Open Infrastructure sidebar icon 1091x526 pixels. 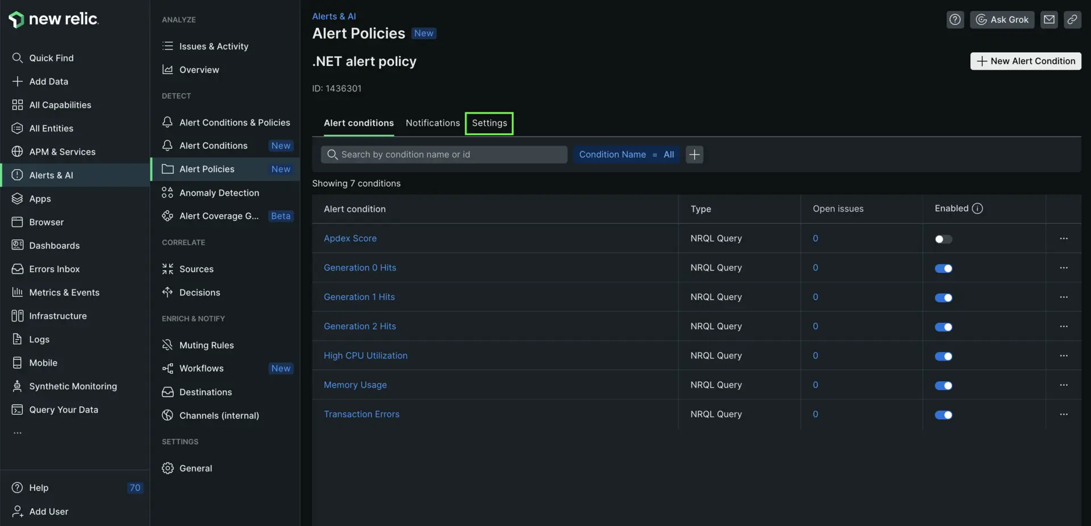(17, 316)
